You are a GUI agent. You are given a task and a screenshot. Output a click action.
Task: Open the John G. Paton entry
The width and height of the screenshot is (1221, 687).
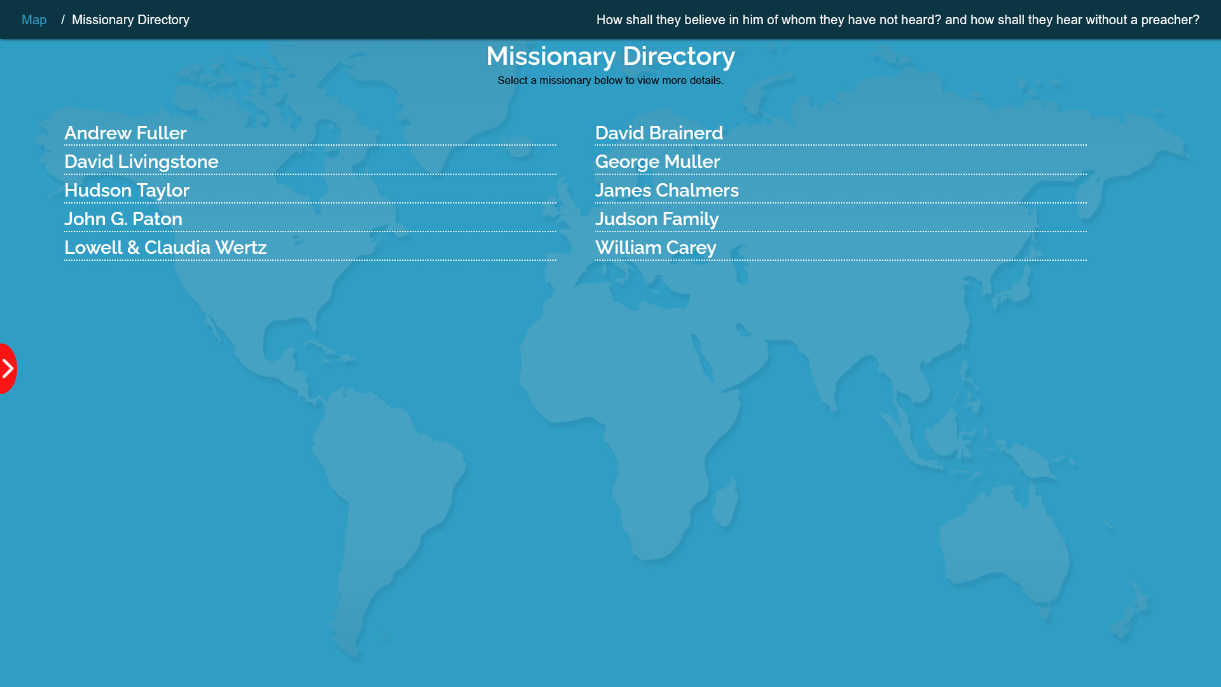point(123,219)
